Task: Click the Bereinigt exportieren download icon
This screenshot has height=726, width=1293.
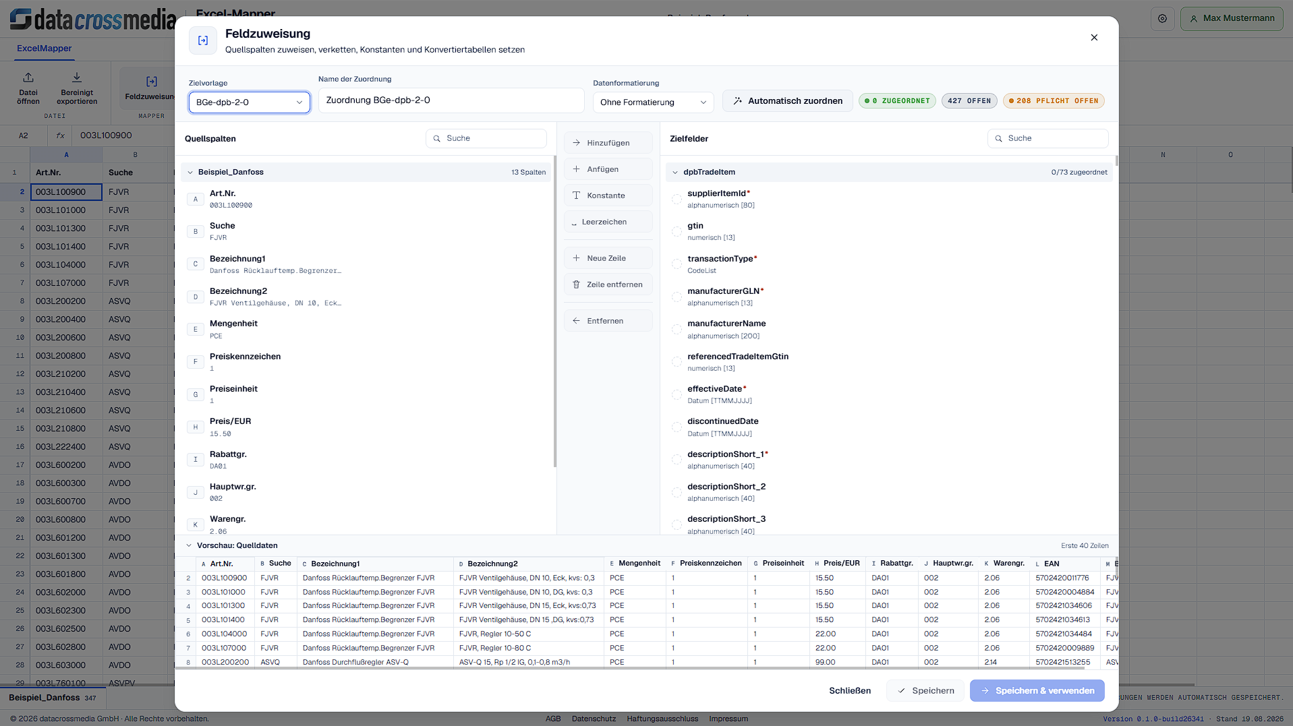Action: [x=77, y=78]
